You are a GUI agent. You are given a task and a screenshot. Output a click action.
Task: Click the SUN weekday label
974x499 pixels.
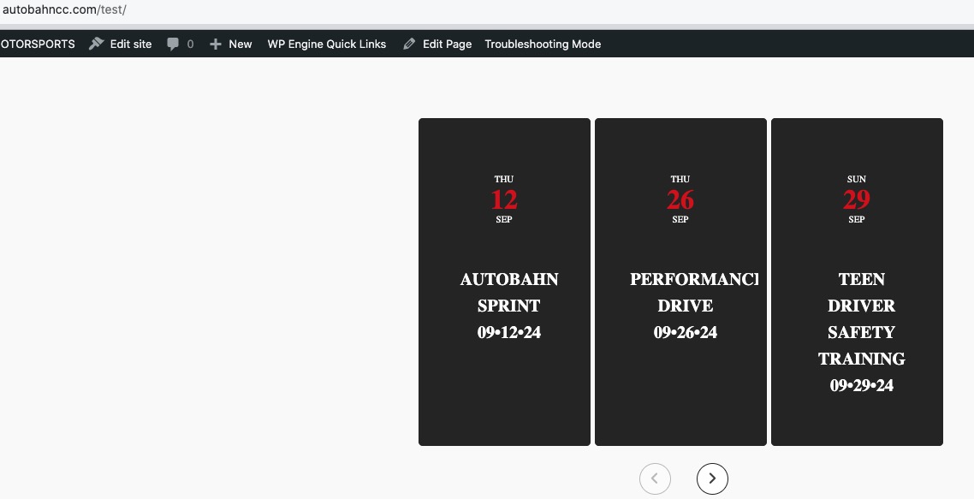tap(857, 179)
